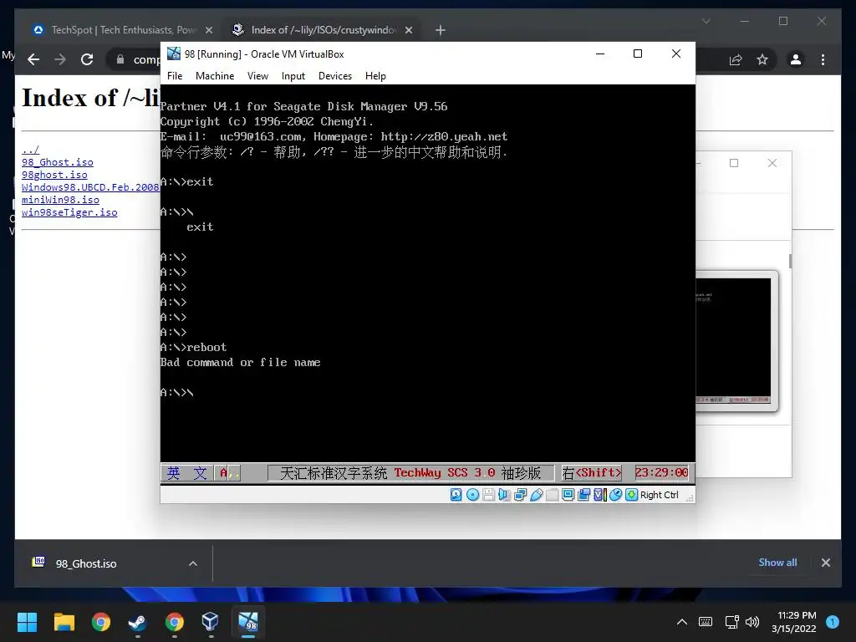Screen dimensions: 856x642
Task: Click the 'Bad command or file name' line
Action: (x=240, y=363)
